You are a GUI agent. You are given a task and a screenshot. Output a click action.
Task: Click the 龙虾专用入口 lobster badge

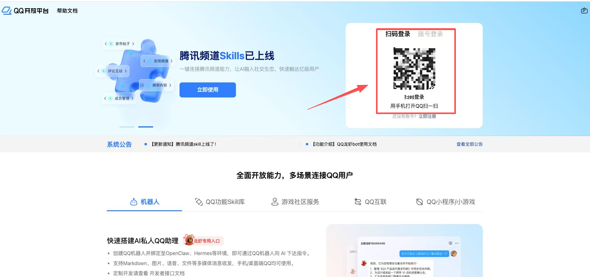pos(203,241)
